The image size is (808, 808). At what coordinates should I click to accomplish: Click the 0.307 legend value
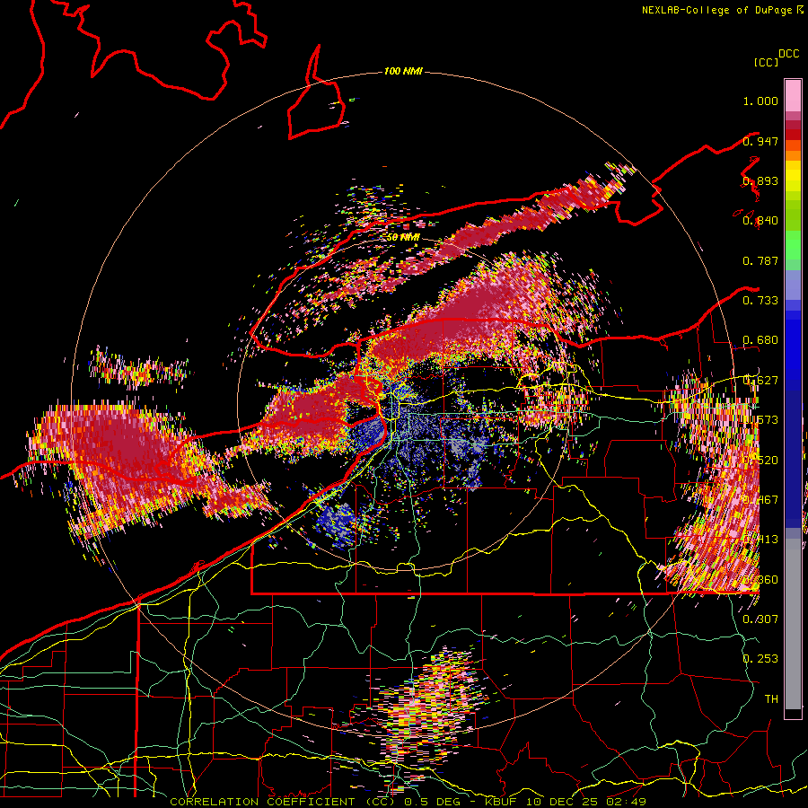(x=760, y=619)
